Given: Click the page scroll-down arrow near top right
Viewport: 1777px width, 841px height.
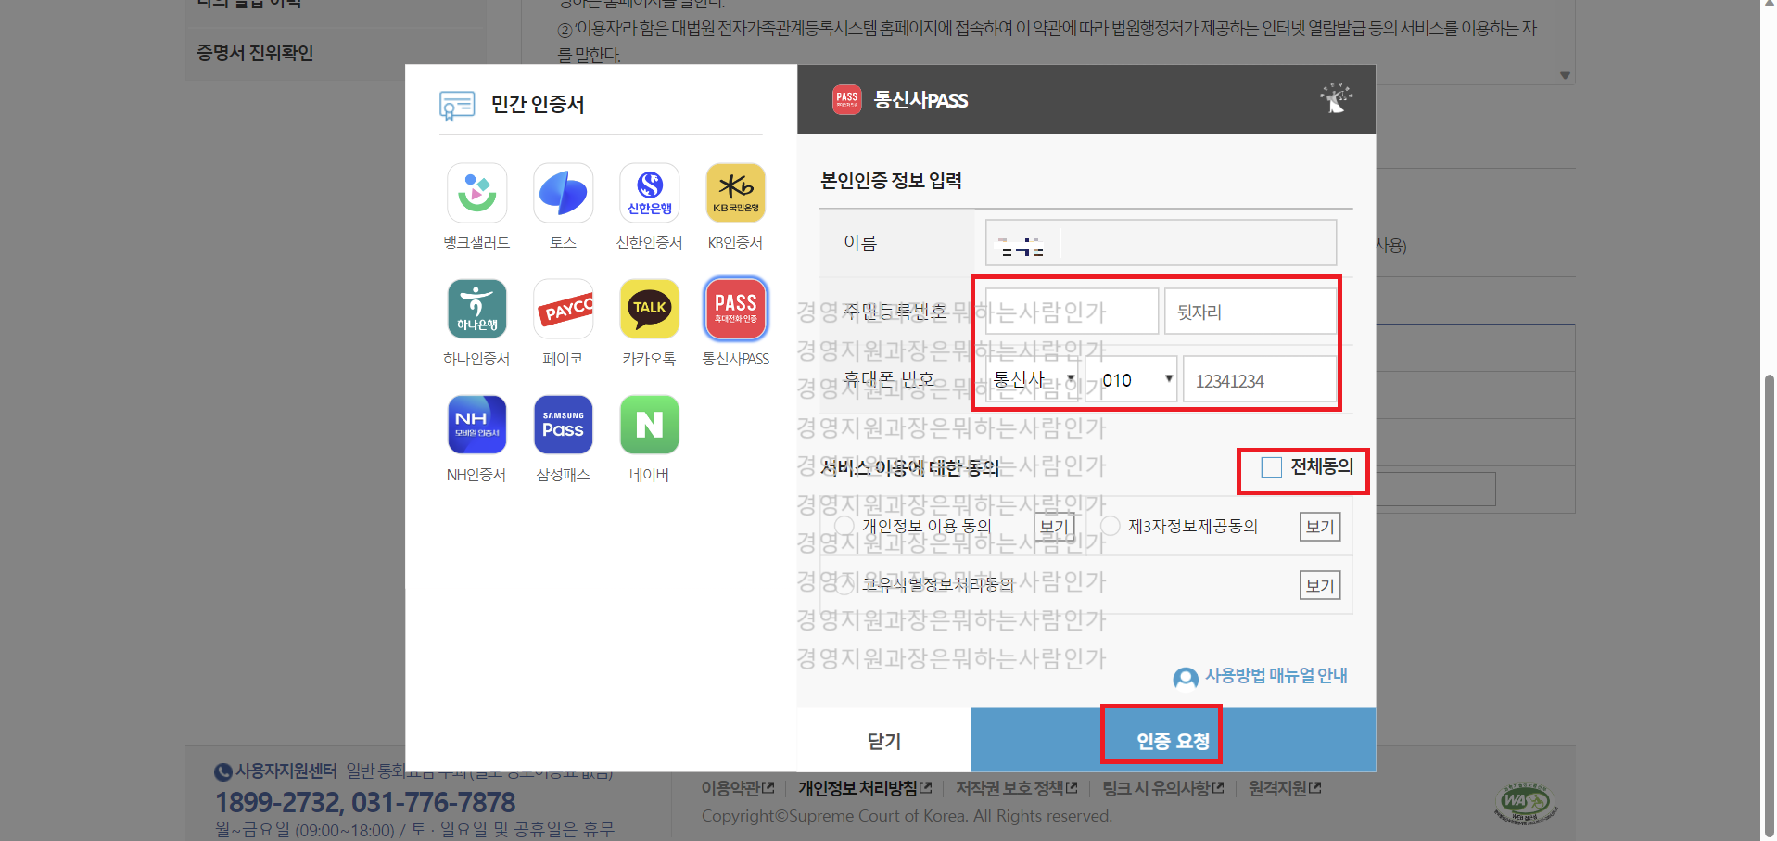Looking at the screenshot, I should (1564, 73).
